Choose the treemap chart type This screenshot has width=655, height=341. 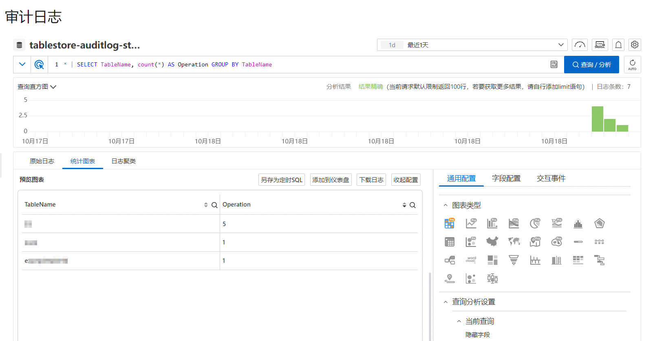[x=492, y=260]
